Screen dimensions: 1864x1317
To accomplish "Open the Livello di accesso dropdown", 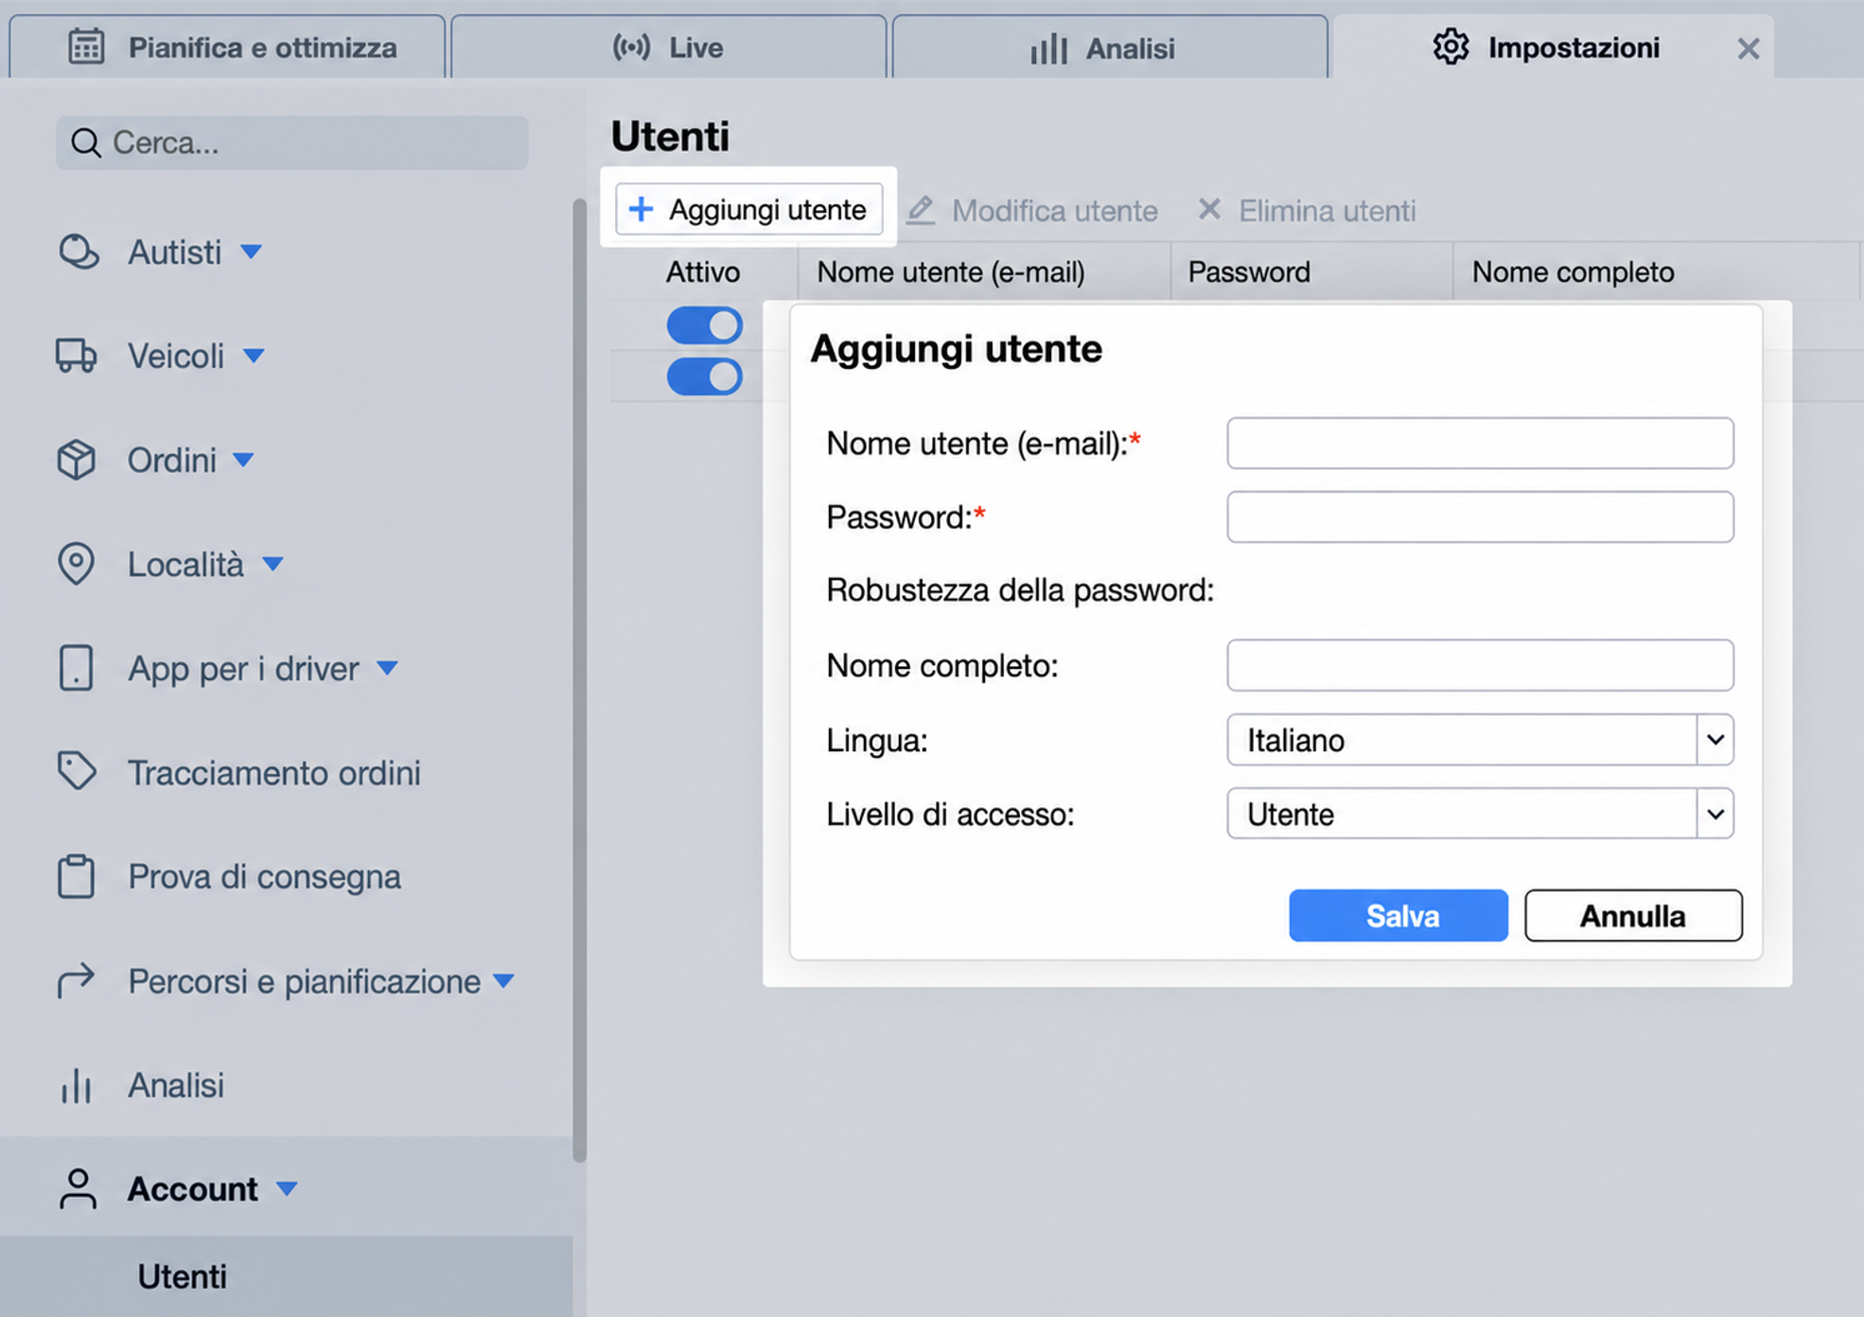I will (1480, 814).
